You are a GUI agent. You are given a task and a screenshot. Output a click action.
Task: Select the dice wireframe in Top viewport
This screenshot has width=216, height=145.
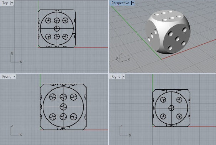click(57, 28)
